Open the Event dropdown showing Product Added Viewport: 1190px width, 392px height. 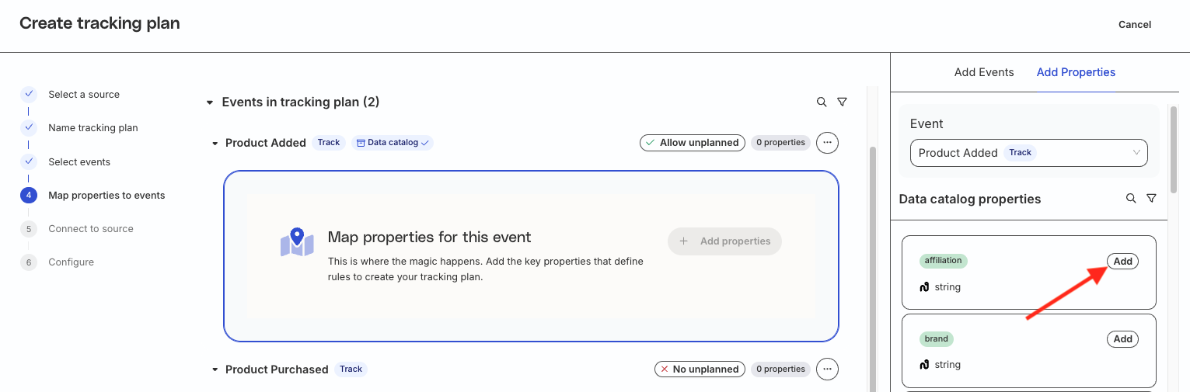click(x=1028, y=153)
